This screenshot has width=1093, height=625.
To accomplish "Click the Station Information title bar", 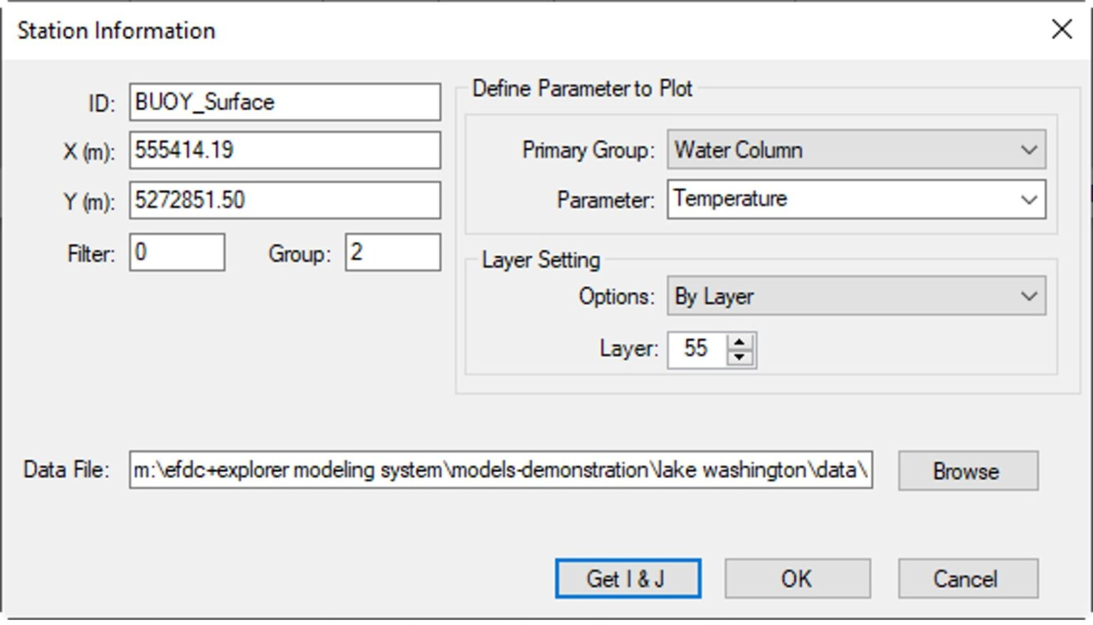I will 498,30.
